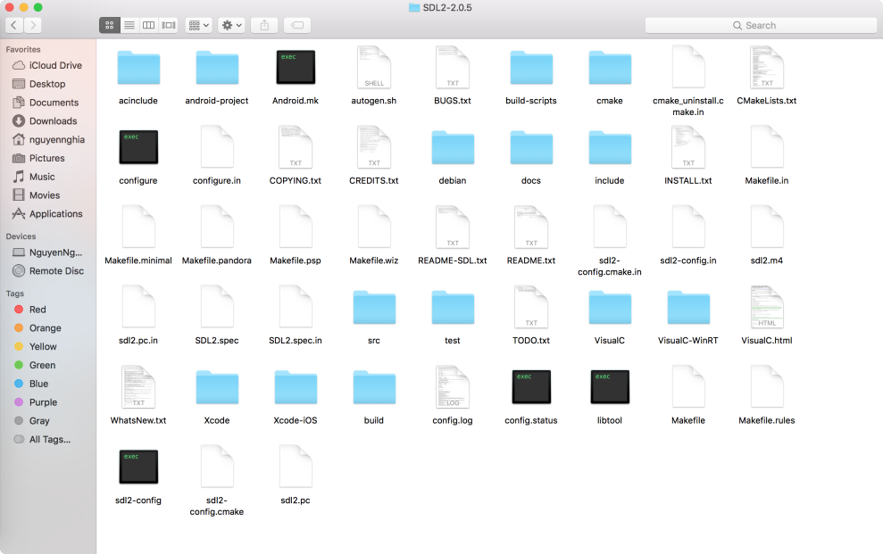Select the src folder

click(374, 308)
